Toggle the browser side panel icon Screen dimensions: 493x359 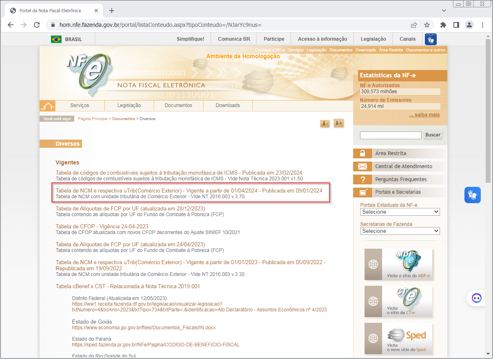[456, 25]
